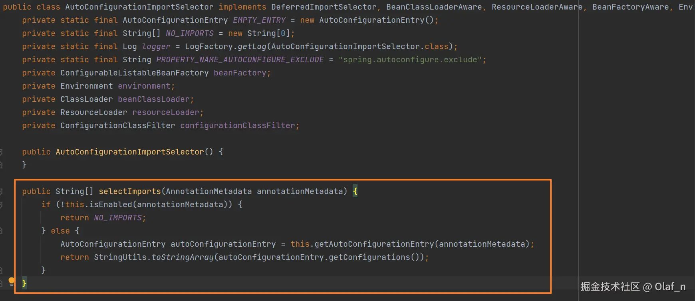695x301 pixels.
Task: Click the beanFactory field name
Action: point(240,73)
